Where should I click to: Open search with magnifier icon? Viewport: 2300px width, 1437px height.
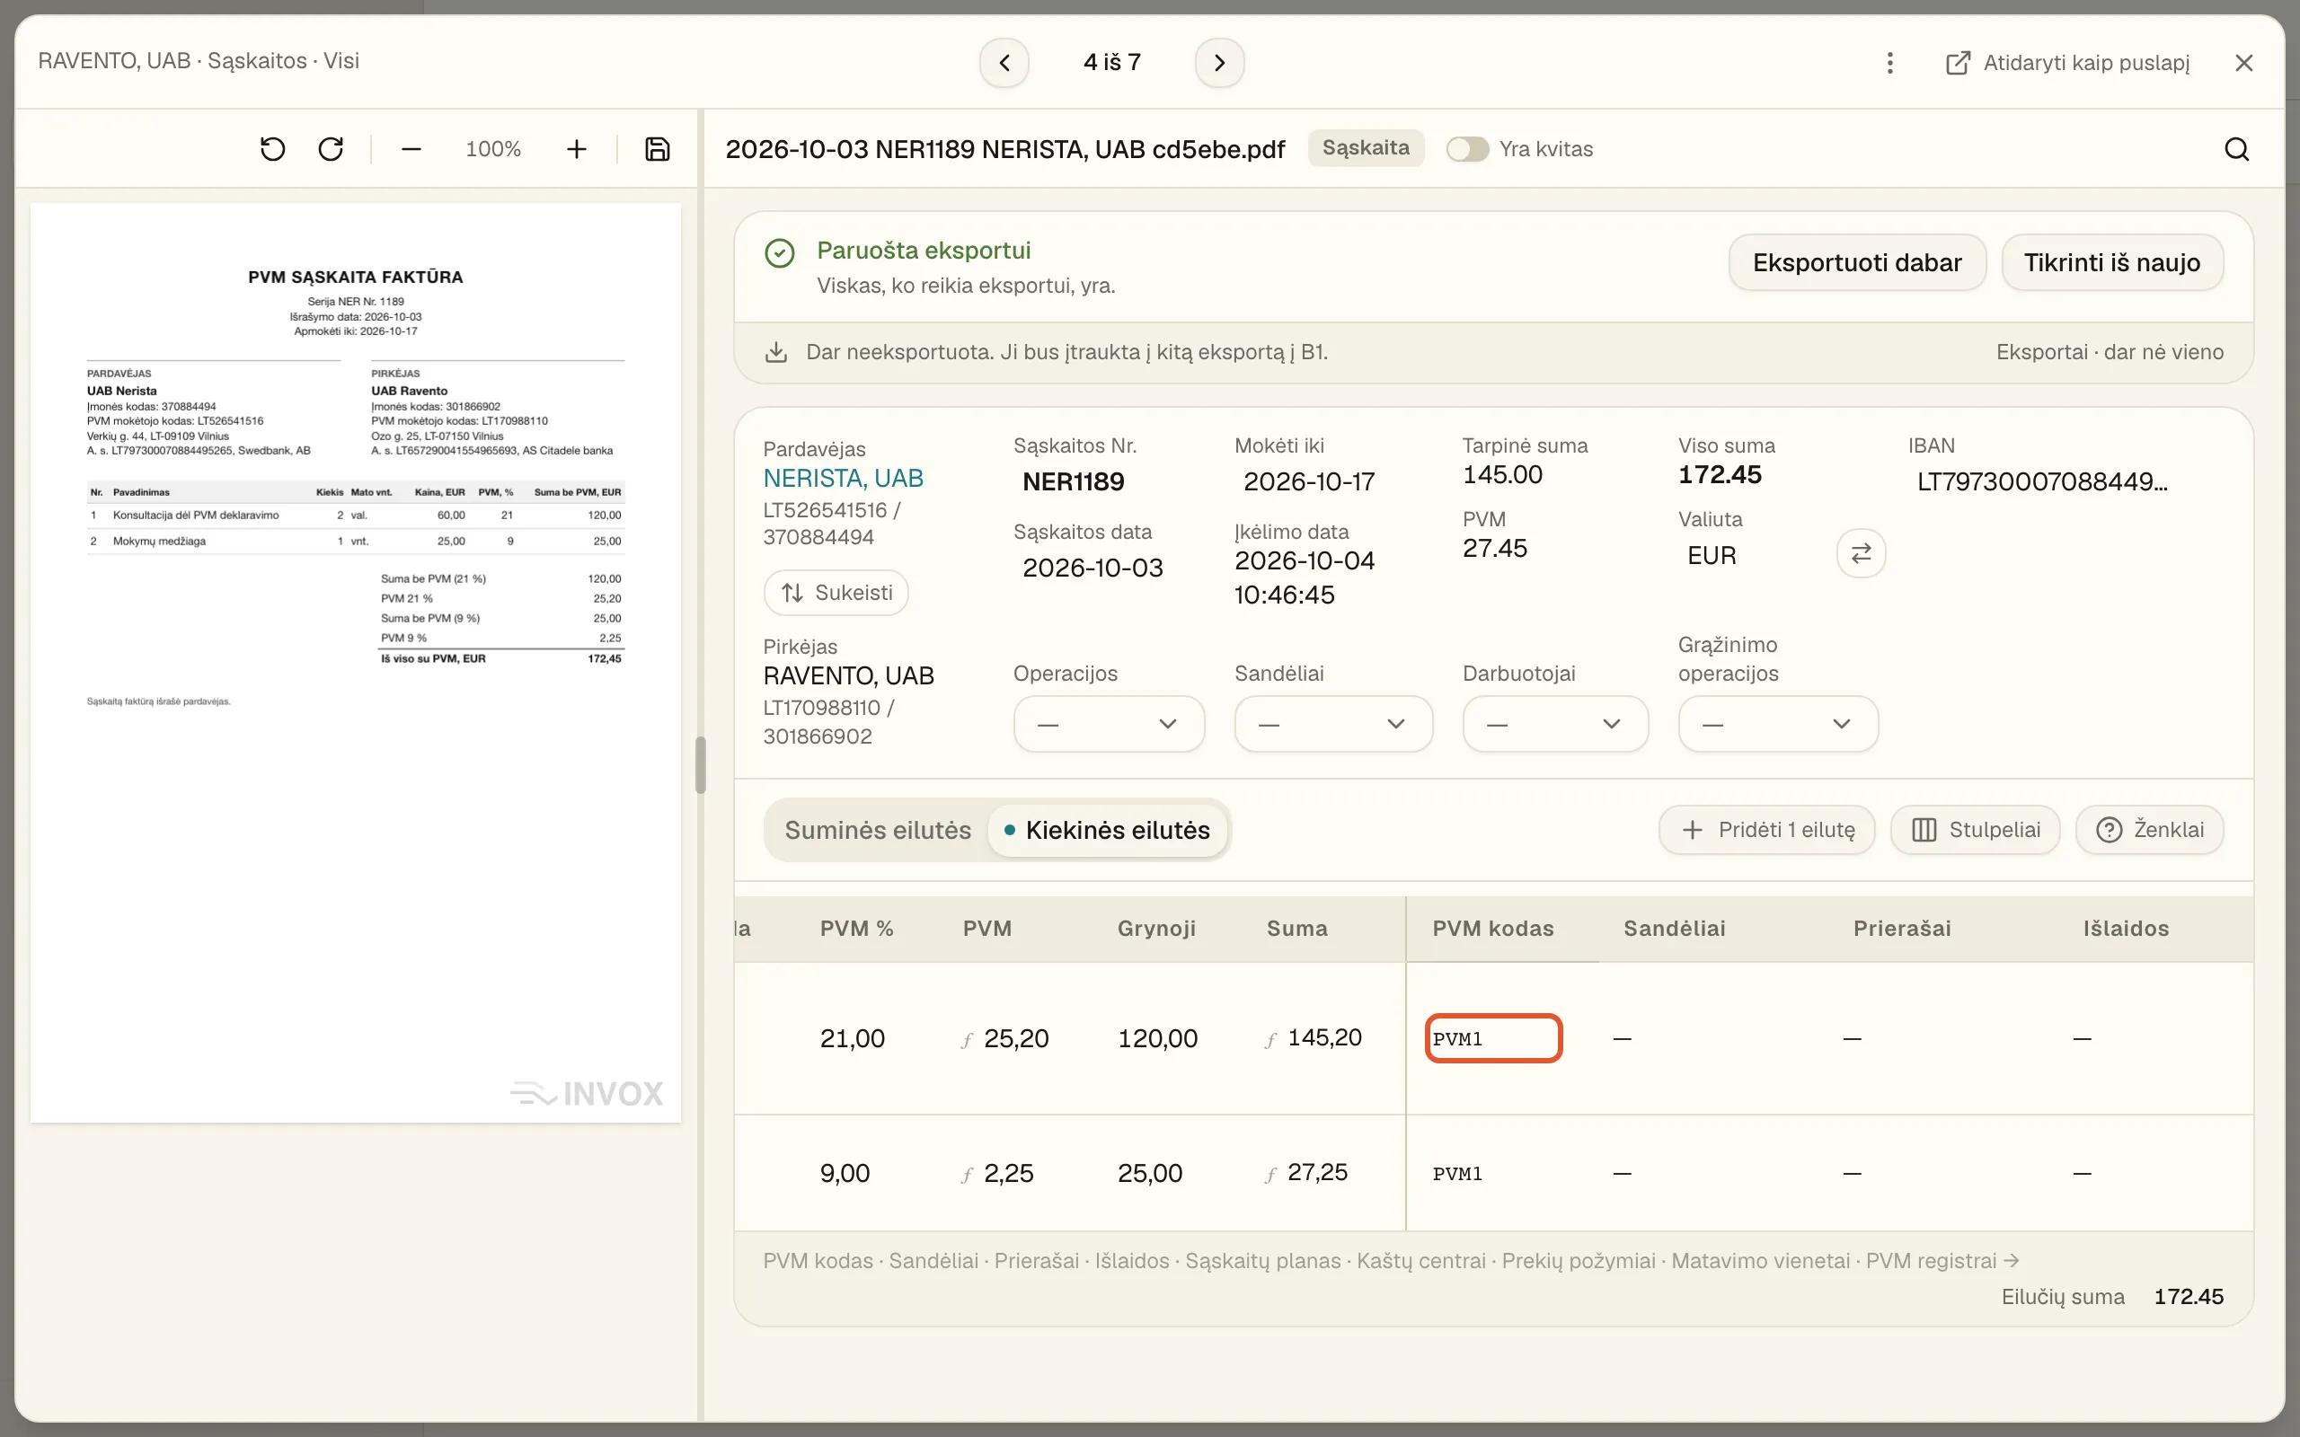[2236, 149]
